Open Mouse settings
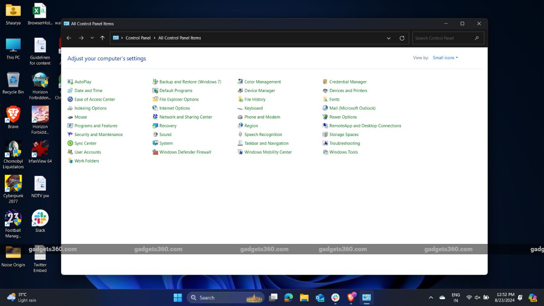544x306 pixels. tap(80, 117)
